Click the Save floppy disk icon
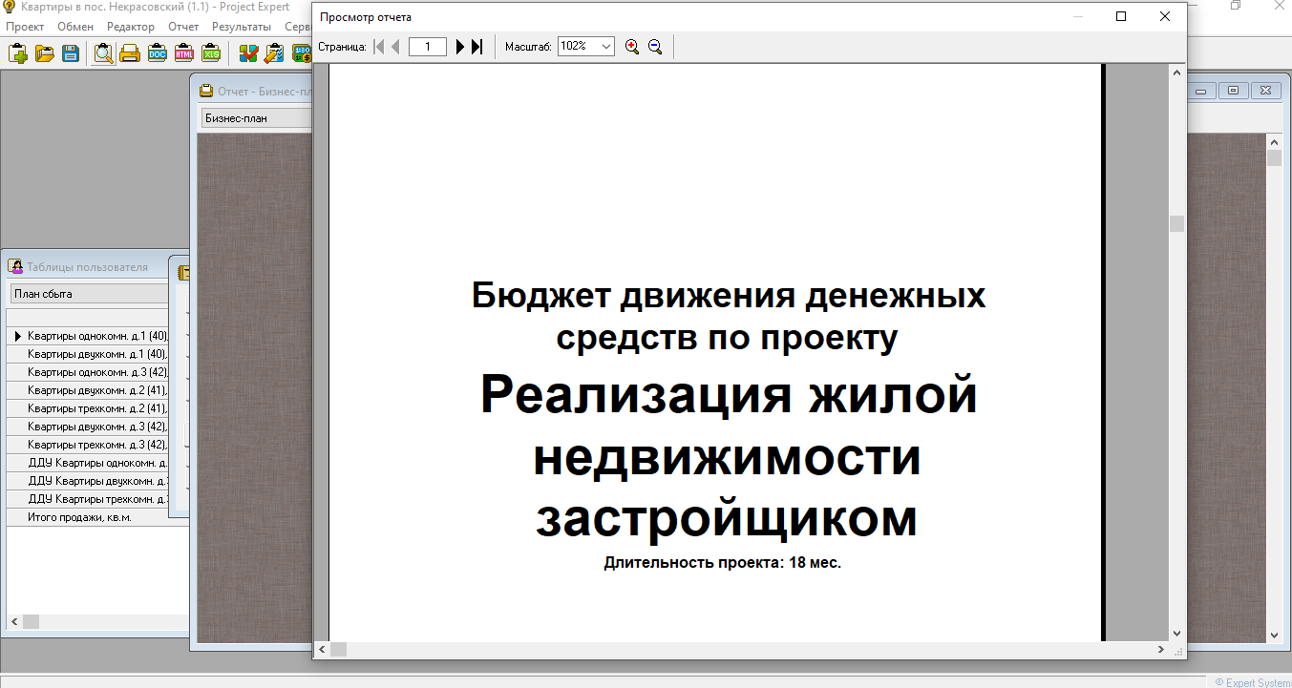 (71, 53)
